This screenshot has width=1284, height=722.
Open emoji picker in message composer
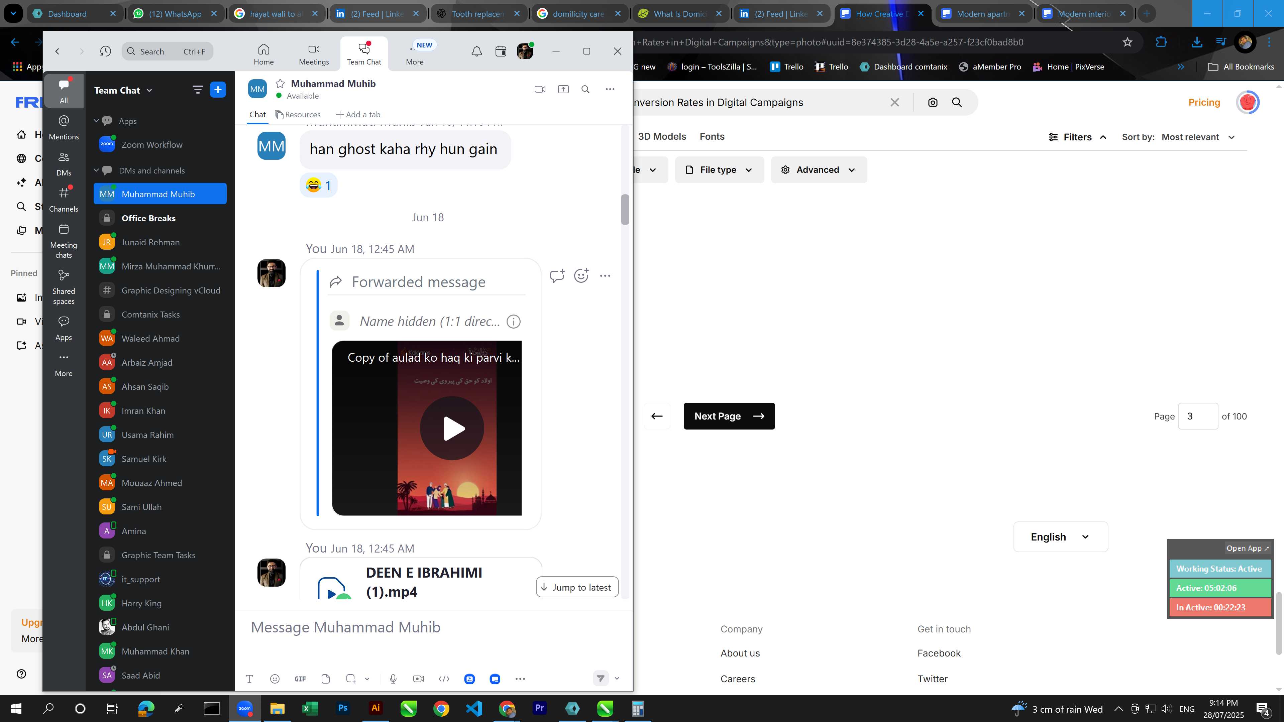click(x=275, y=679)
